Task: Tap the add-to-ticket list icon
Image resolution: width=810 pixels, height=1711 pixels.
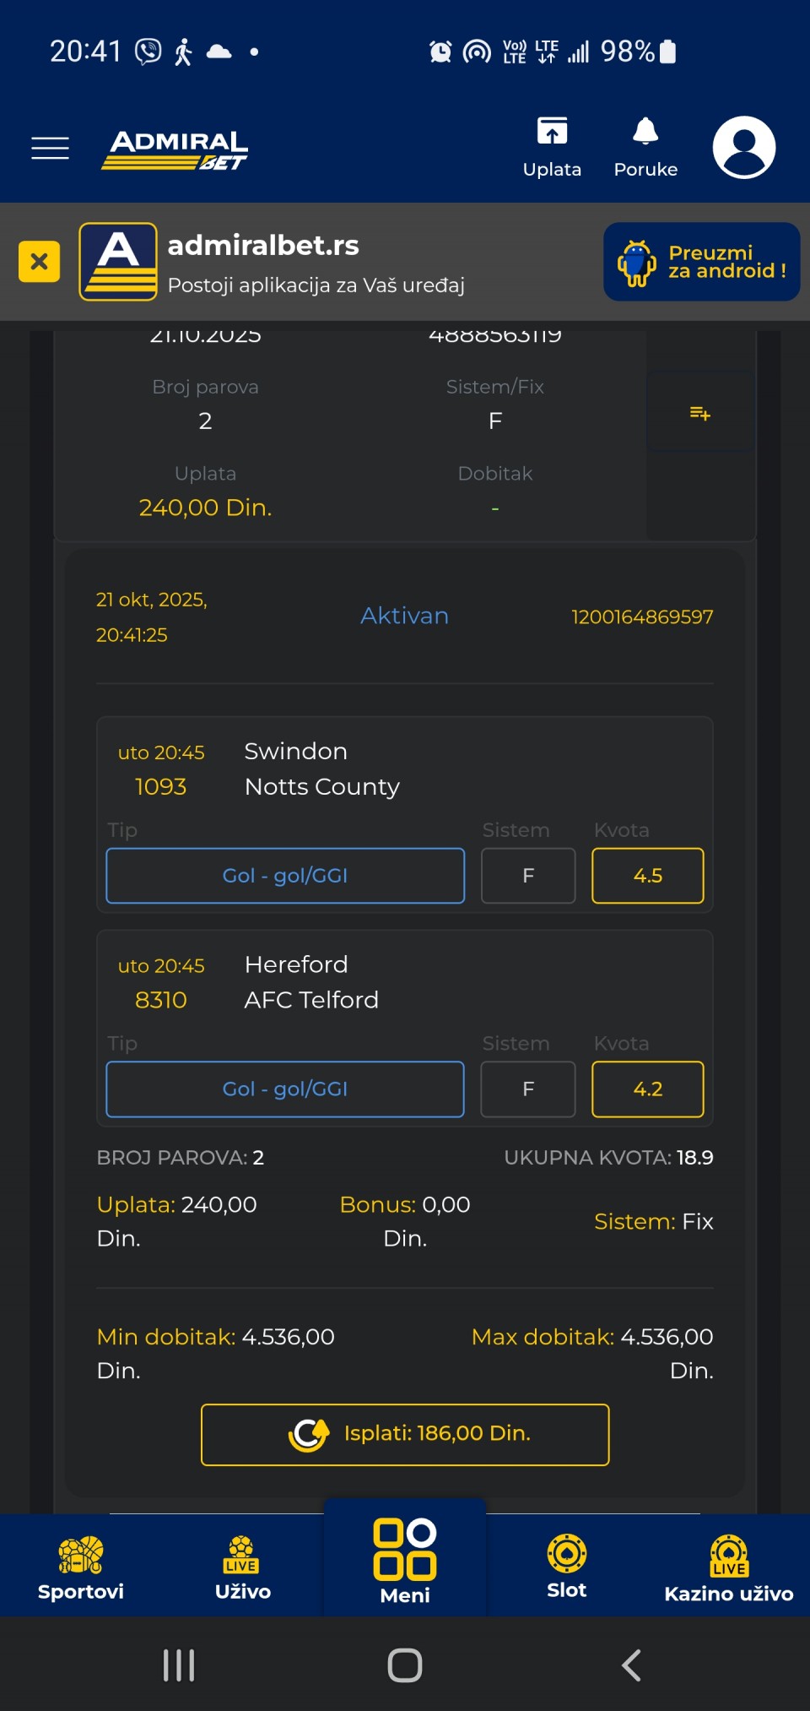Action: click(x=700, y=413)
